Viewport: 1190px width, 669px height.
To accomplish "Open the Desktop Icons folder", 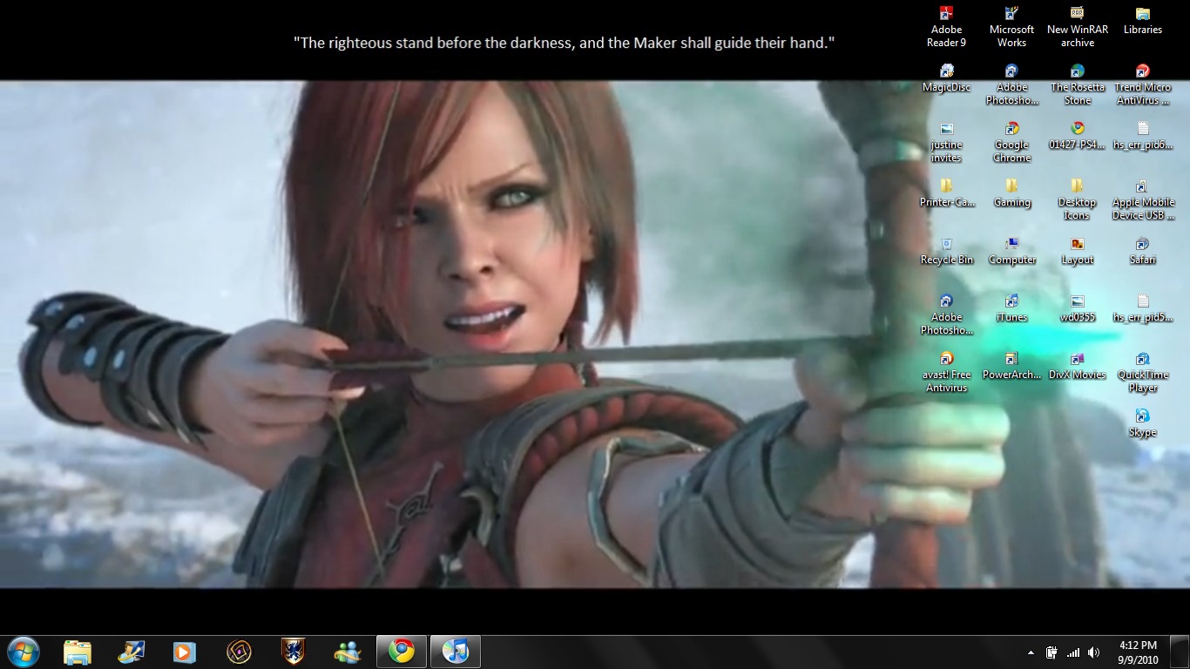I will (x=1078, y=199).
